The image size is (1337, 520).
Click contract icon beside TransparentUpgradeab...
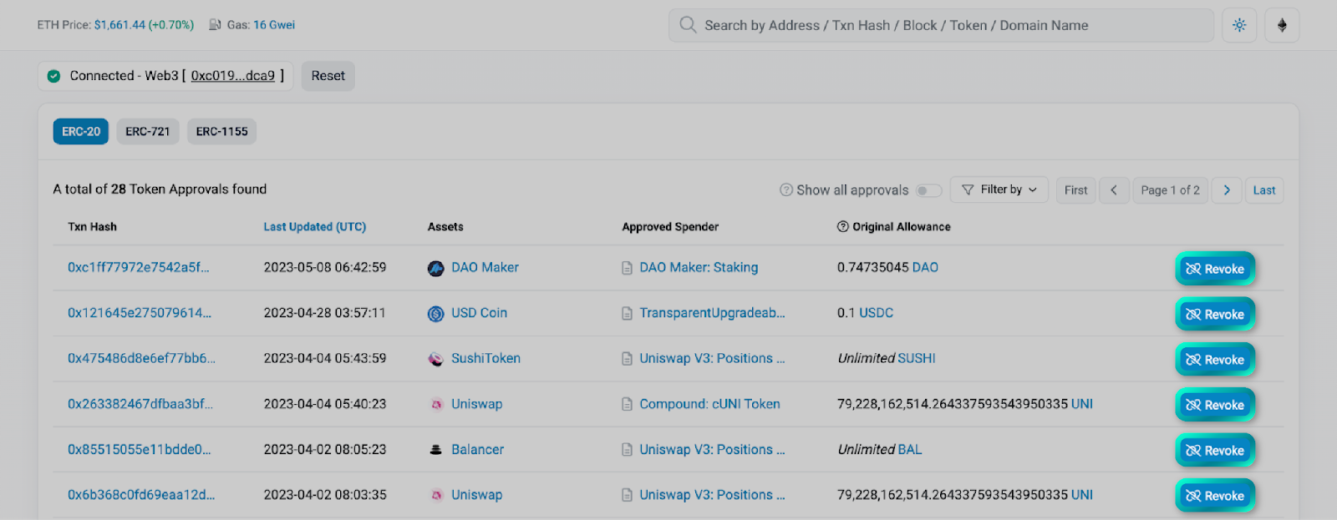coord(627,313)
